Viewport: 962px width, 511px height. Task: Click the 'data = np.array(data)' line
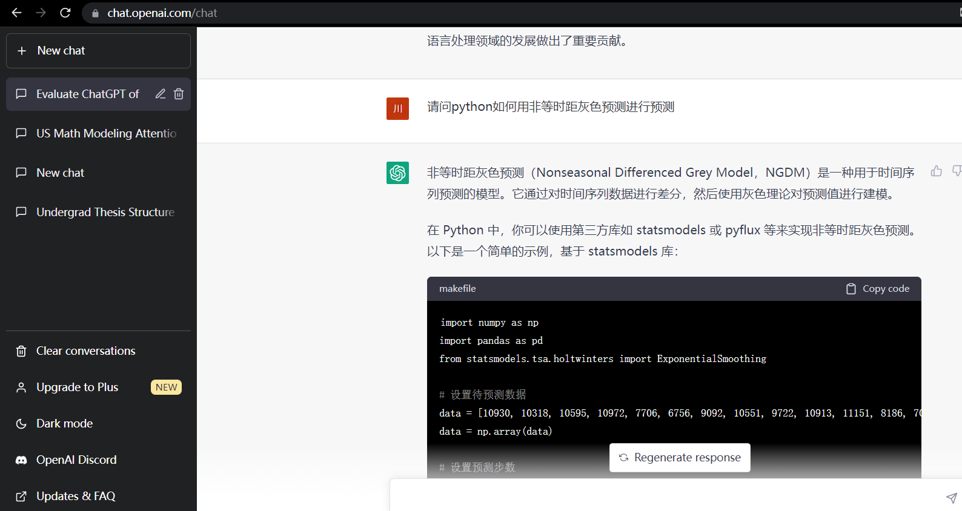[496, 432]
